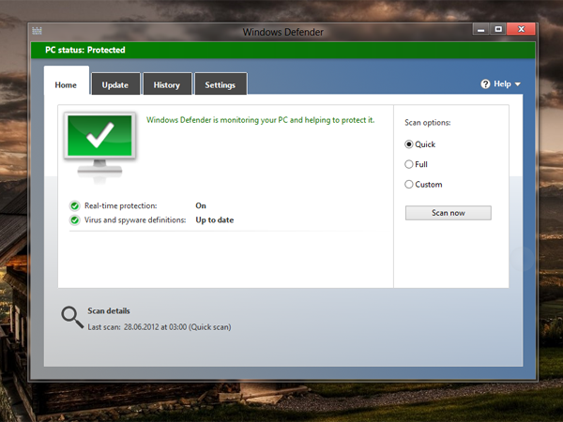Click the 'PC status: Protected' text
The image size is (563, 422).
85,50
